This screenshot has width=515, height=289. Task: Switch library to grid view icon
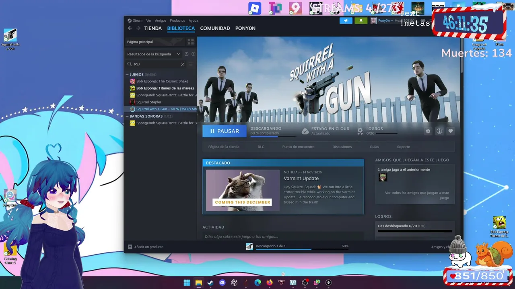point(191,42)
